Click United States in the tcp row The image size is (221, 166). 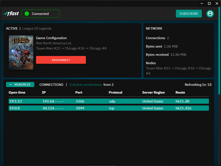(x=153, y=108)
